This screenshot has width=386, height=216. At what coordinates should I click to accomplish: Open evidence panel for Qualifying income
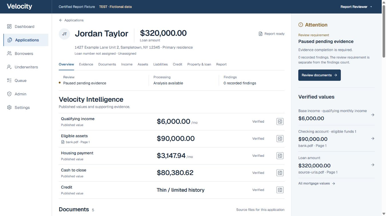pyautogui.click(x=280, y=122)
